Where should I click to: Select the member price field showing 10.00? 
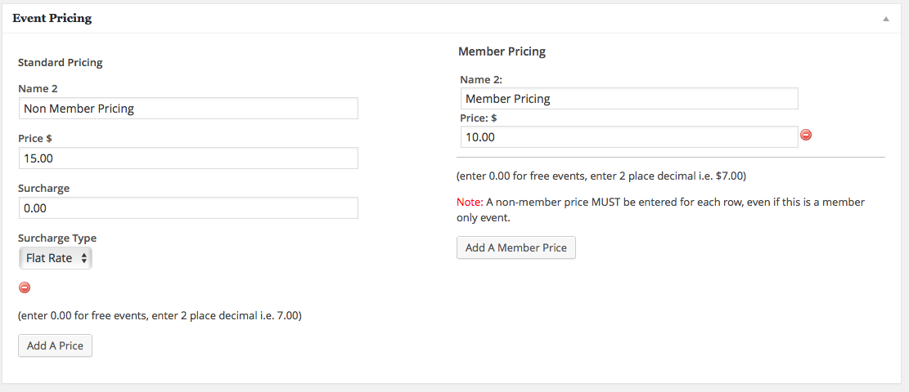629,137
